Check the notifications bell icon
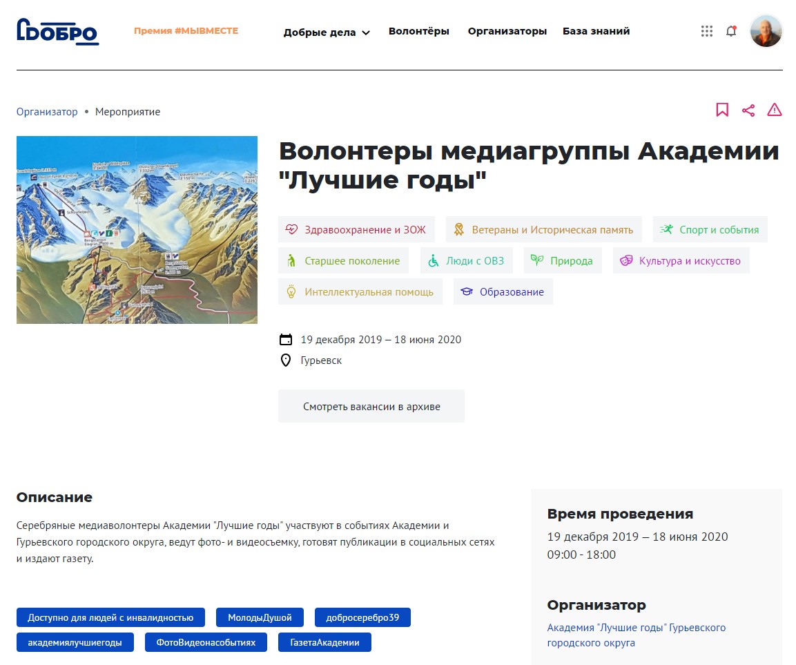 (x=731, y=32)
